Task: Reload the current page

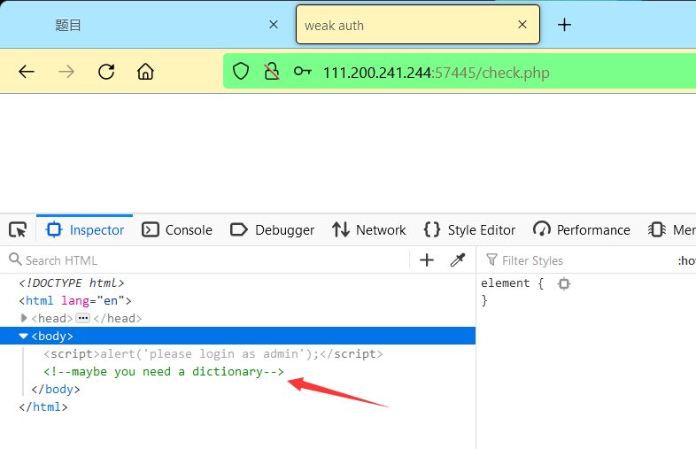Action: 106,72
